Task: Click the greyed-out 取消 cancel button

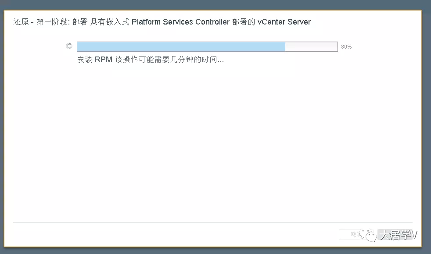Action: 356,235
